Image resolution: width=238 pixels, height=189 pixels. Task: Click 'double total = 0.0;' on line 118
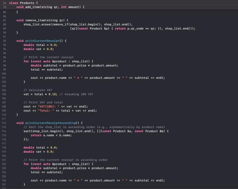click(40, 148)
